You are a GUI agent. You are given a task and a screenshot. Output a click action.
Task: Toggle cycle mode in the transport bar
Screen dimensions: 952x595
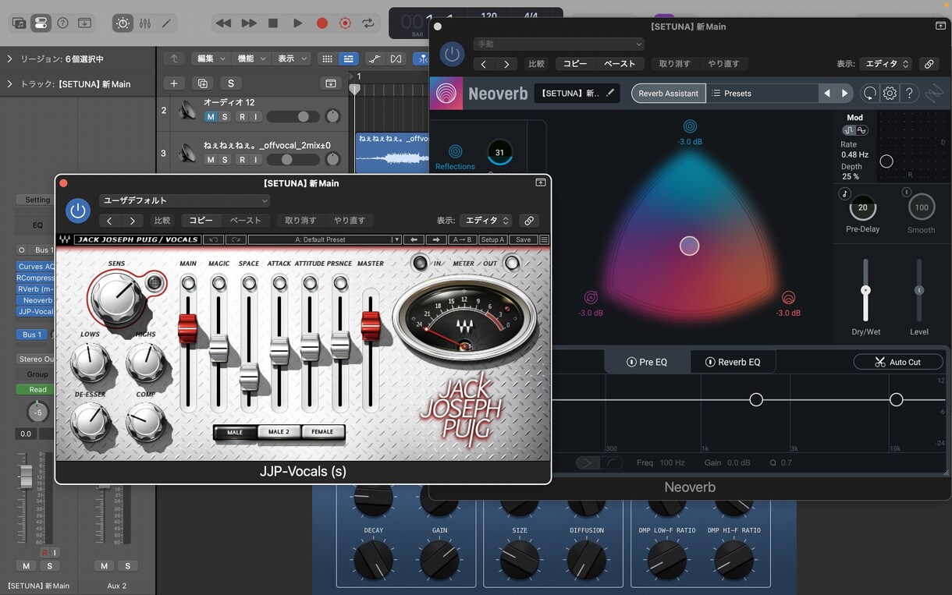tap(368, 23)
